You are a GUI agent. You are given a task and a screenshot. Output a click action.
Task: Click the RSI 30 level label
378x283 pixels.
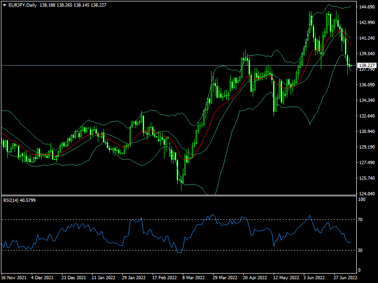point(360,250)
